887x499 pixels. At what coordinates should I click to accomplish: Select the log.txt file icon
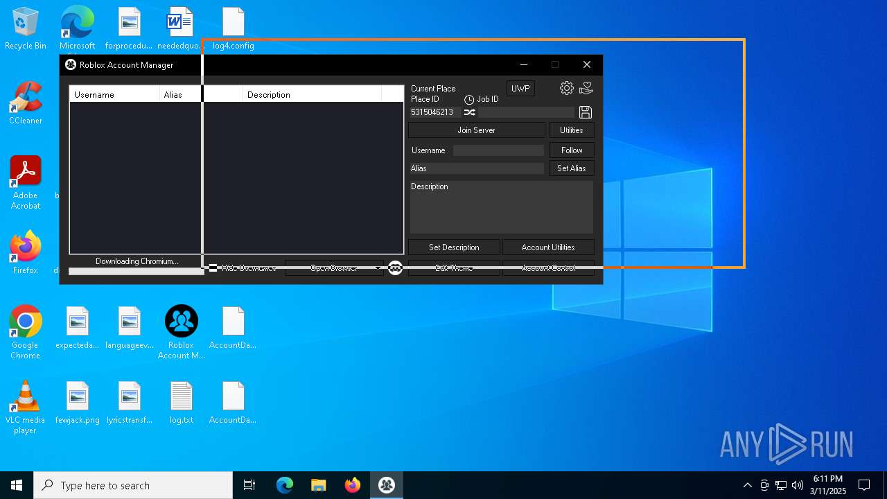(x=182, y=403)
